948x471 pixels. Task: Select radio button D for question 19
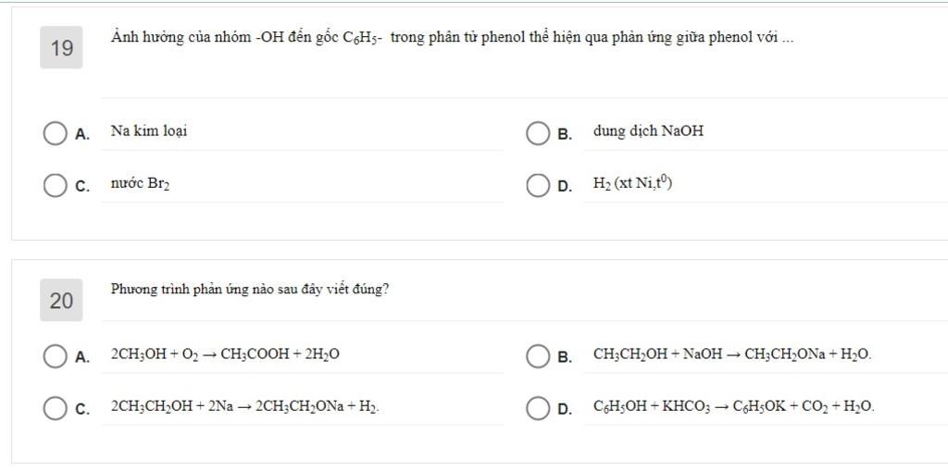coord(538,185)
